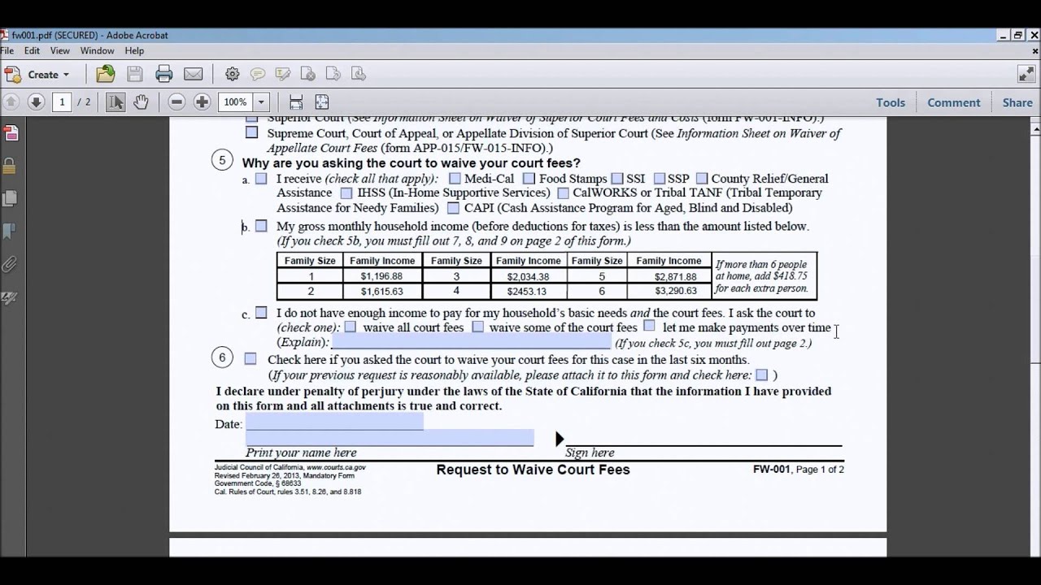Click the 'Request to Waive Court Fees' footer title
The image size is (1041, 585).
point(533,470)
